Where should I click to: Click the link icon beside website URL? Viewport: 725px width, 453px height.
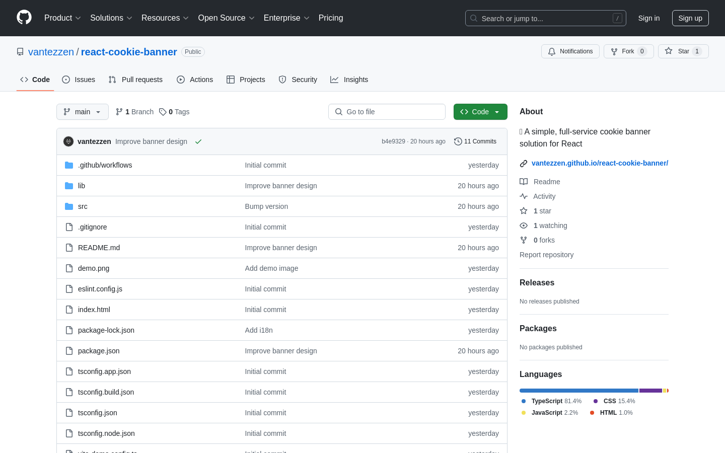click(x=524, y=163)
